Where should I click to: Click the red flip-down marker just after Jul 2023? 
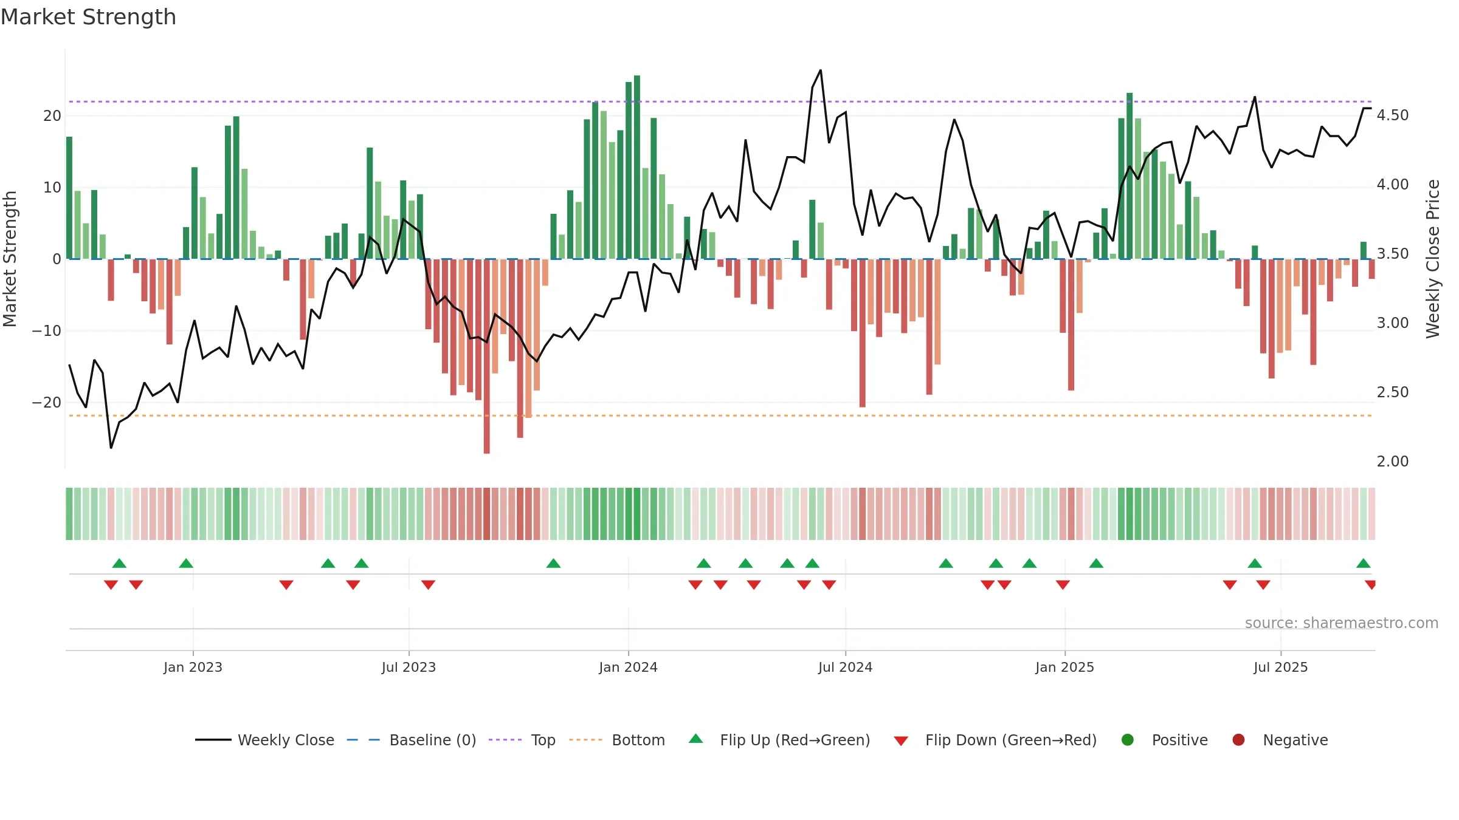pos(428,584)
